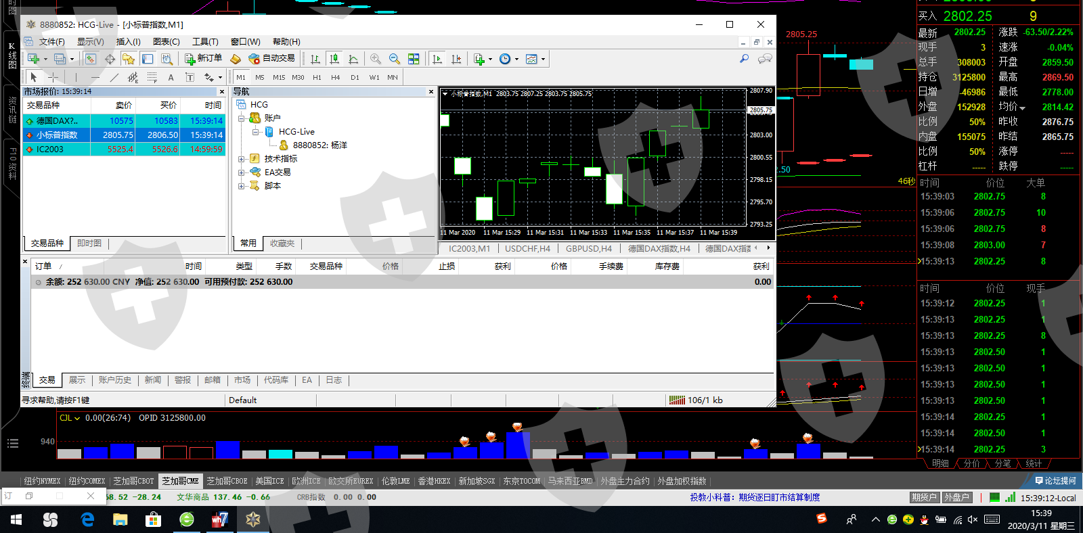The image size is (1083, 533).
Task: Click the zoom out chart icon
Action: [x=395, y=60]
